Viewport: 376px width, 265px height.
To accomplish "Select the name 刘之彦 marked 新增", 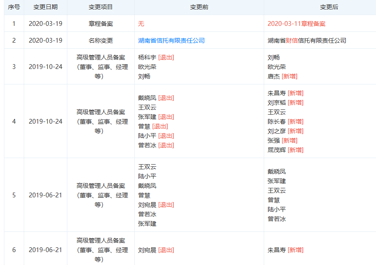I will pyautogui.click(x=276, y=131).
